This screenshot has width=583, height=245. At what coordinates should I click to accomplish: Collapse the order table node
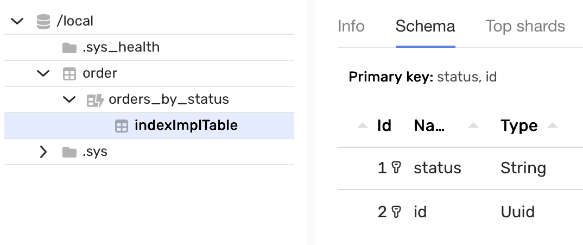pos(43,74)
